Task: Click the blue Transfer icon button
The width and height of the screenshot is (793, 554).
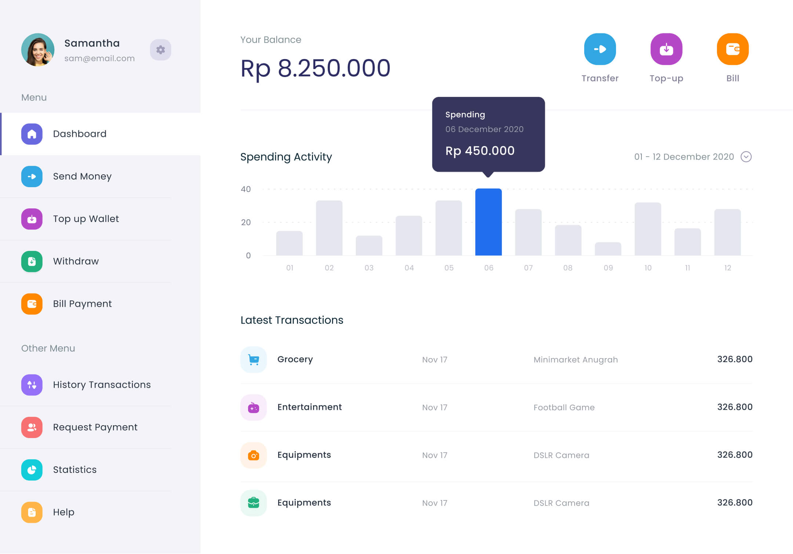Action: pyautogui.click(x=600, y=49)
